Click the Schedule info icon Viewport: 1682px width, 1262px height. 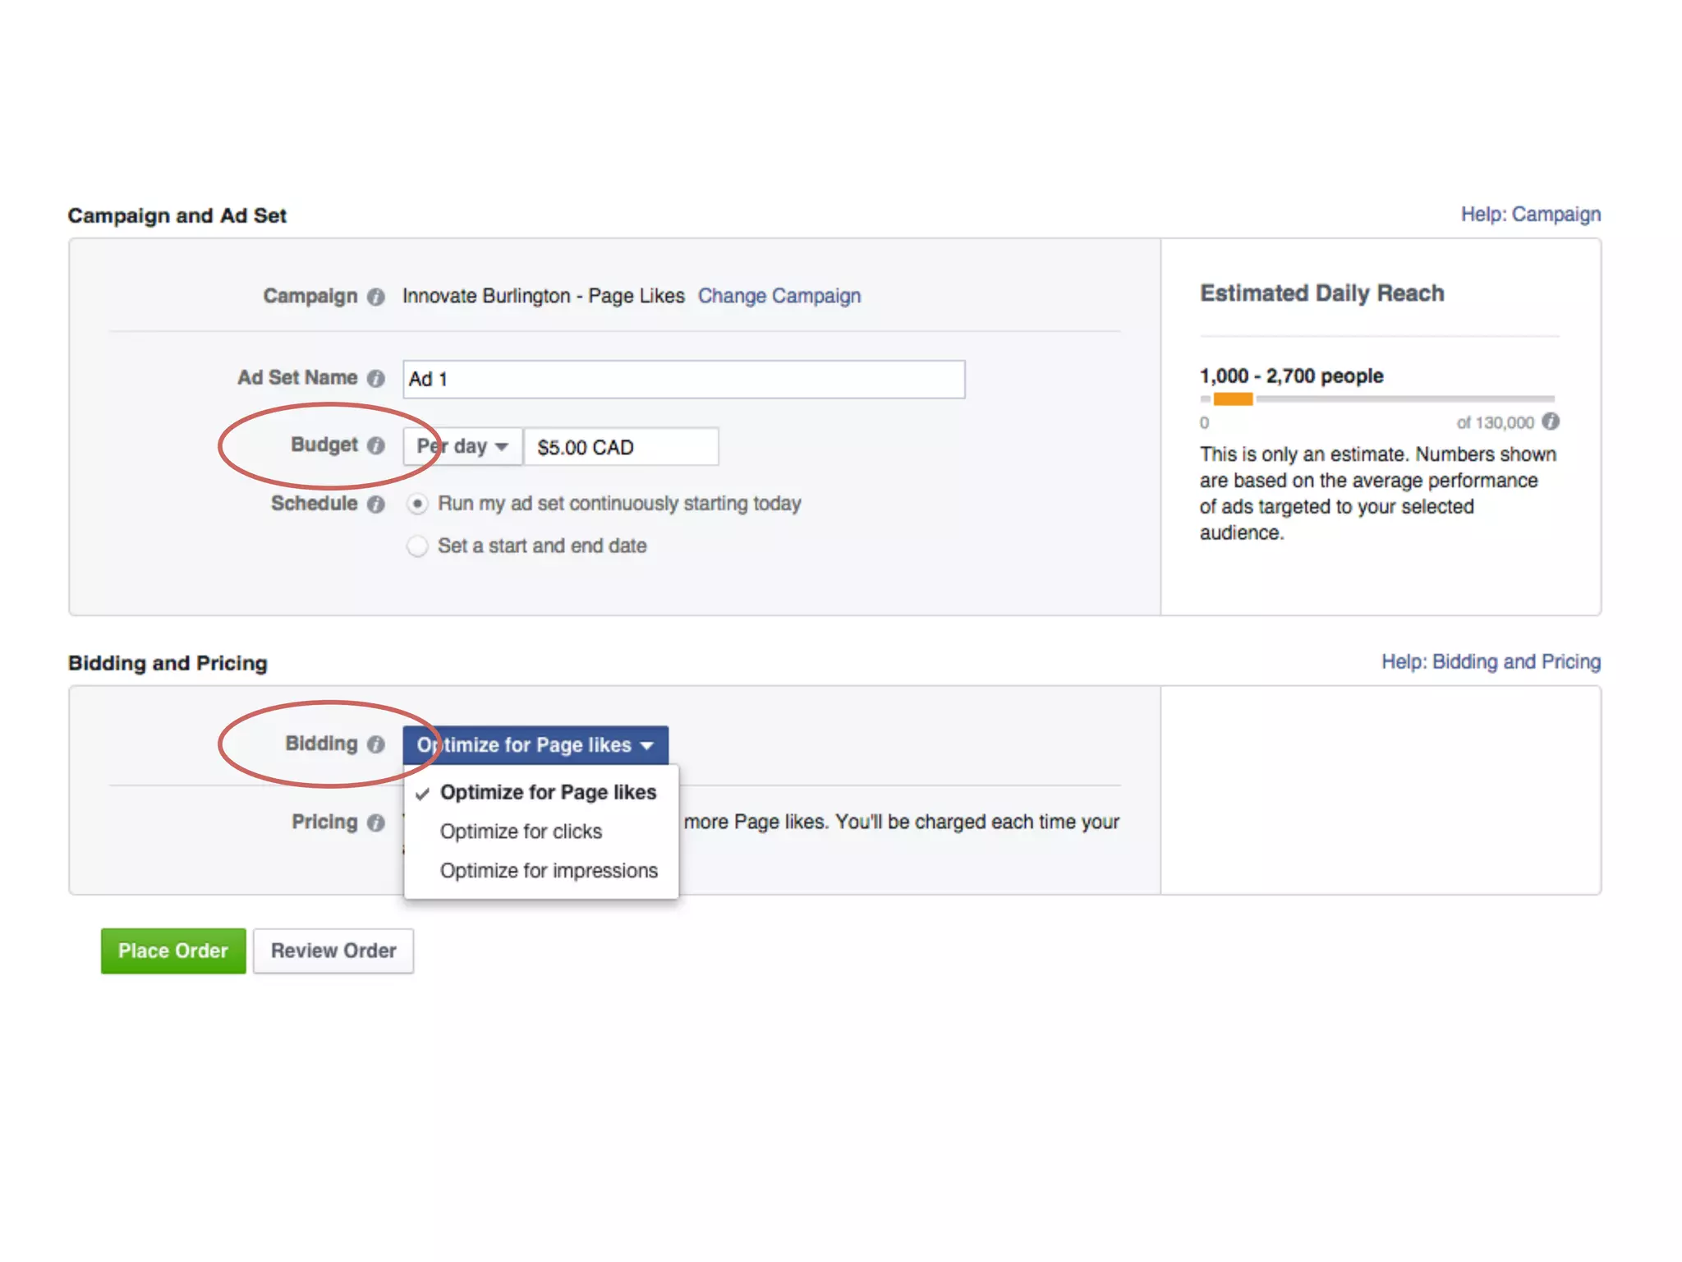tap(375, 504)
